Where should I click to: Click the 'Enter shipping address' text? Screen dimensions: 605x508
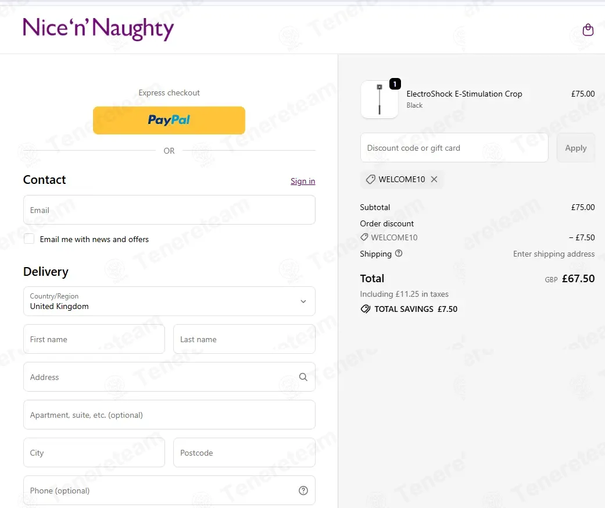coord(554,254)
